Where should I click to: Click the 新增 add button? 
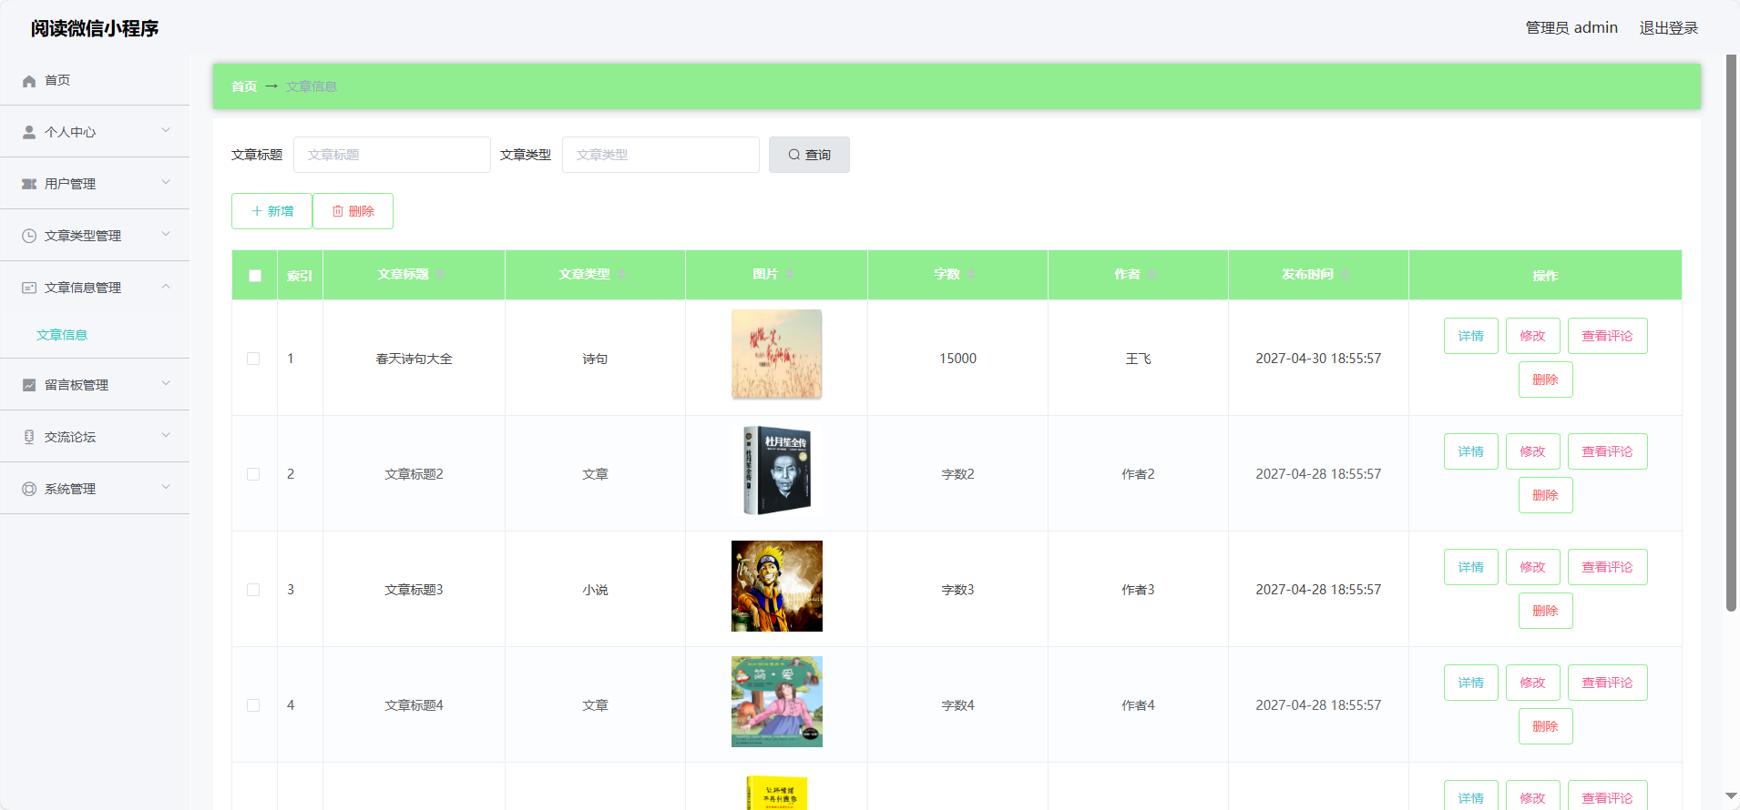271,211
